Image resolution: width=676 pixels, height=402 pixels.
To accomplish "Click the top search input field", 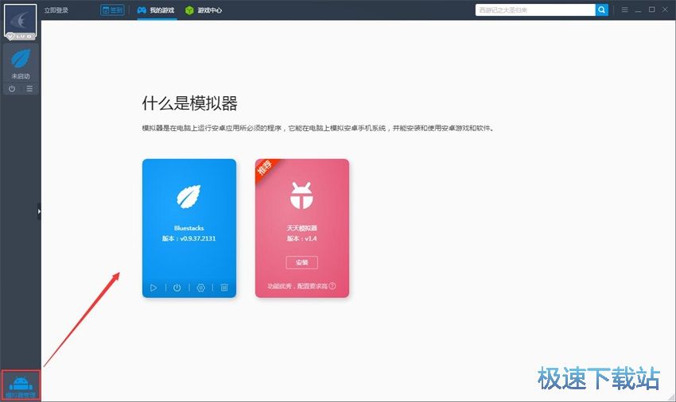I will (x=535, y=10).
